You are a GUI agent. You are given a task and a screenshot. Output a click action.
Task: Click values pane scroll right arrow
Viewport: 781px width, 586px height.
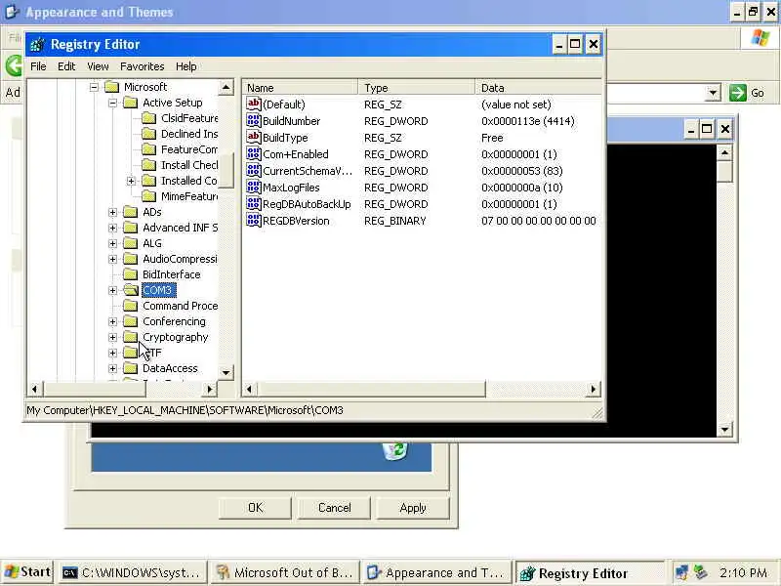[x=594, y=389]
